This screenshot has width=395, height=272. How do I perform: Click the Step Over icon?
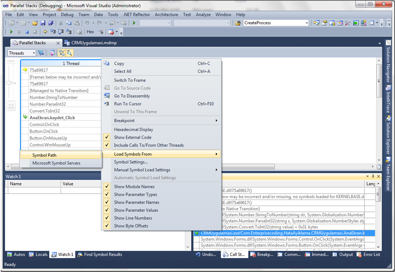click(x=61, y=32)
